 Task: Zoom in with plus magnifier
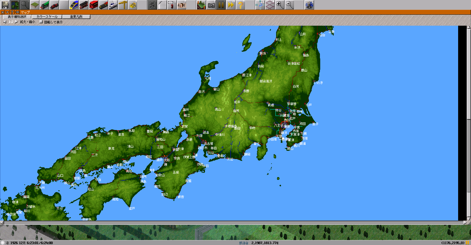[279, 5]
